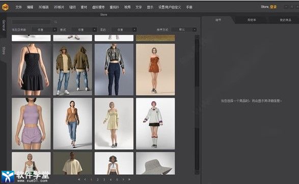The width and height of the screenshot is (299, 184).
Task: Open the 虚拟模特 menu
Action: (98, 7)
